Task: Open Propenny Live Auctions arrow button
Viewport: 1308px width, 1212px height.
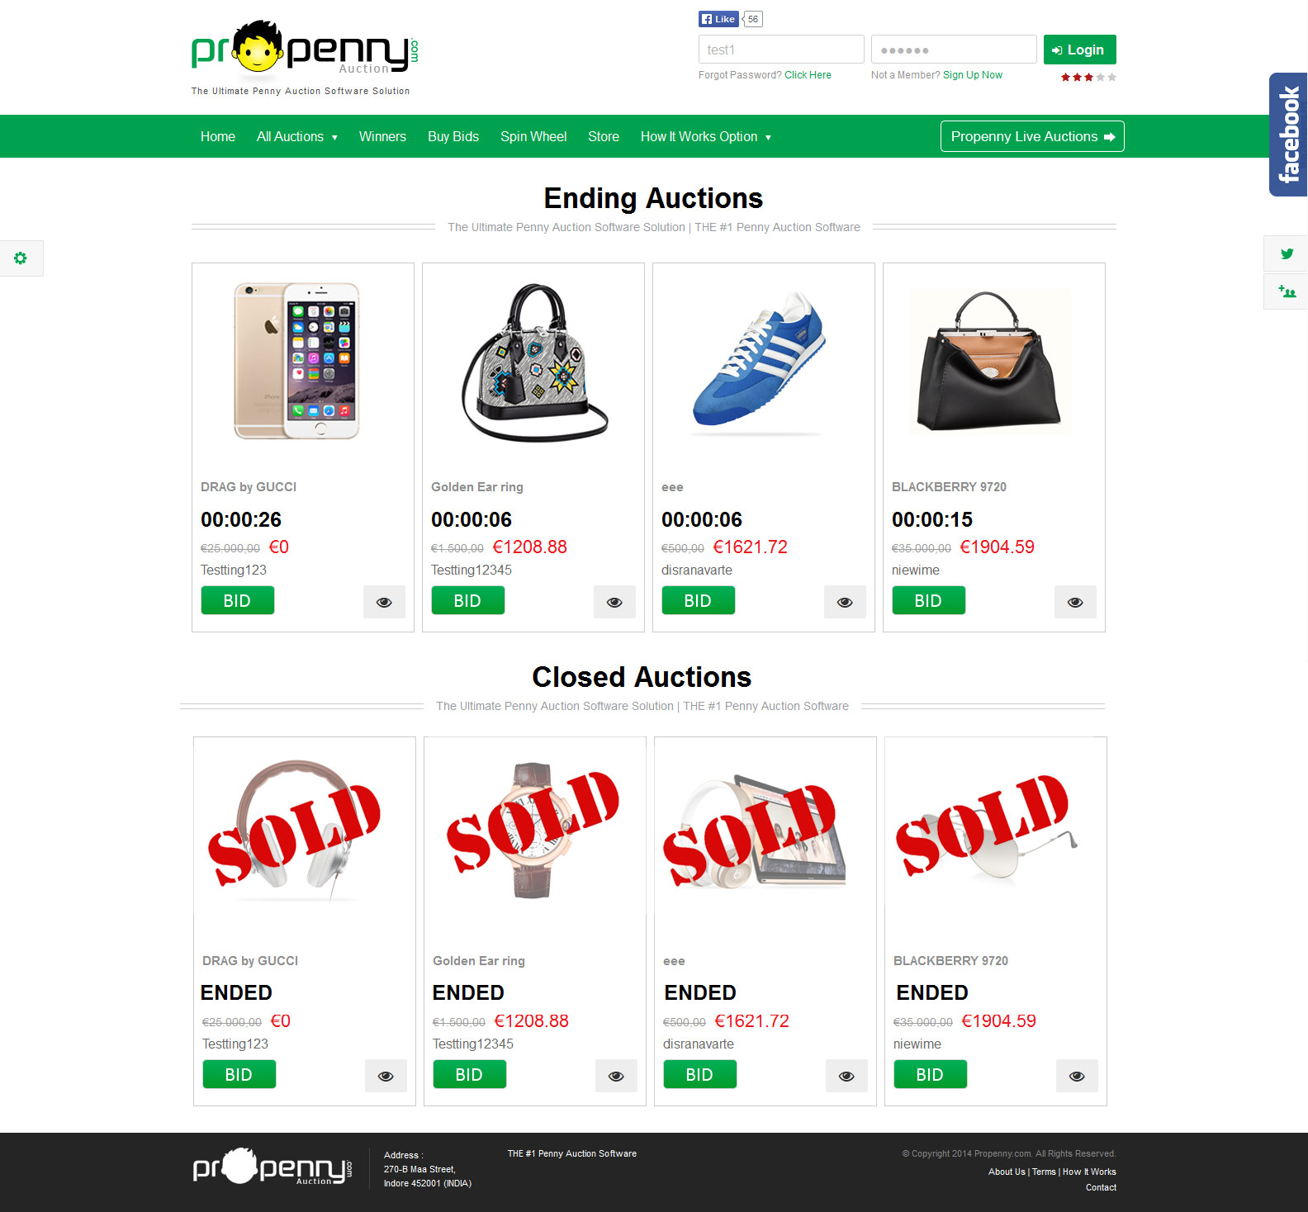Action: coord(1032,136)
